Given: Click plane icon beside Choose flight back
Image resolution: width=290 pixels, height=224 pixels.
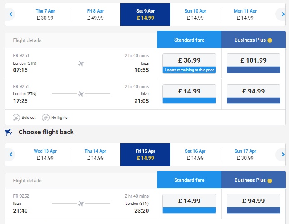Looking at the screenshot, I should click(8, 132).
